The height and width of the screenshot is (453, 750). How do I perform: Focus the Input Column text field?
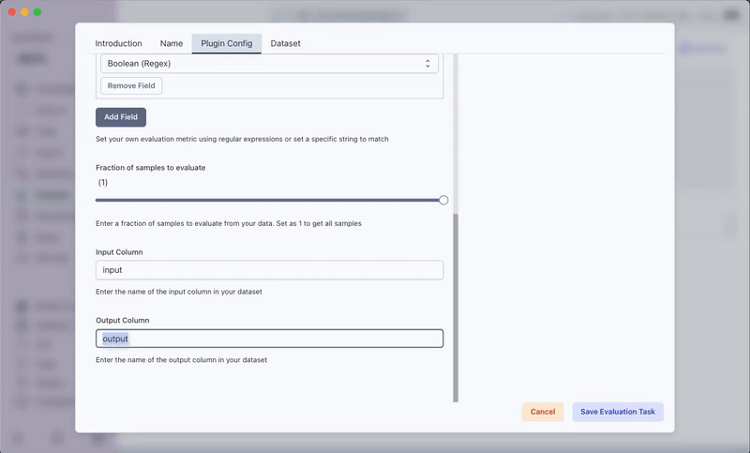[269, 270]
